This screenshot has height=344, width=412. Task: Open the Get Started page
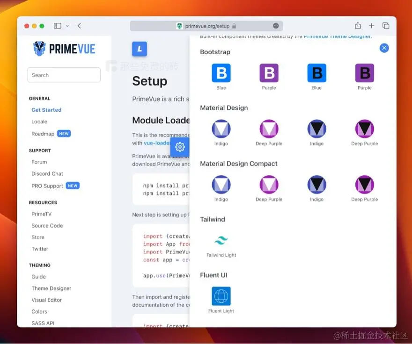[46, 110]
